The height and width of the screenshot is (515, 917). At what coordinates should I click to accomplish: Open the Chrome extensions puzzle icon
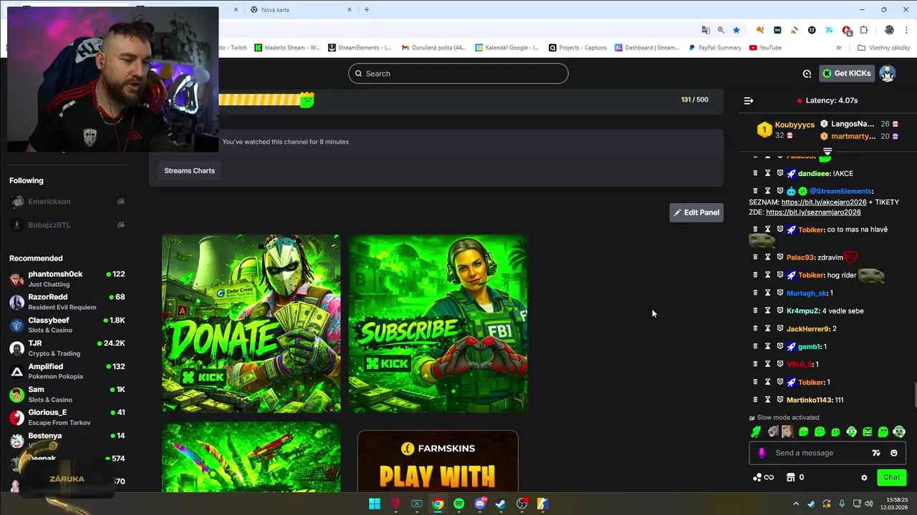tap(863, 30)
